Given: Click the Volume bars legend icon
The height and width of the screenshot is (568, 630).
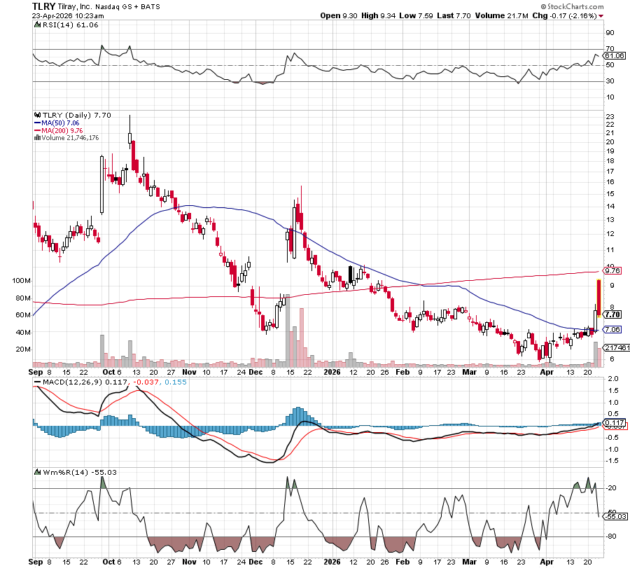Looking at the screenshot, I should (x=37, y=137).
